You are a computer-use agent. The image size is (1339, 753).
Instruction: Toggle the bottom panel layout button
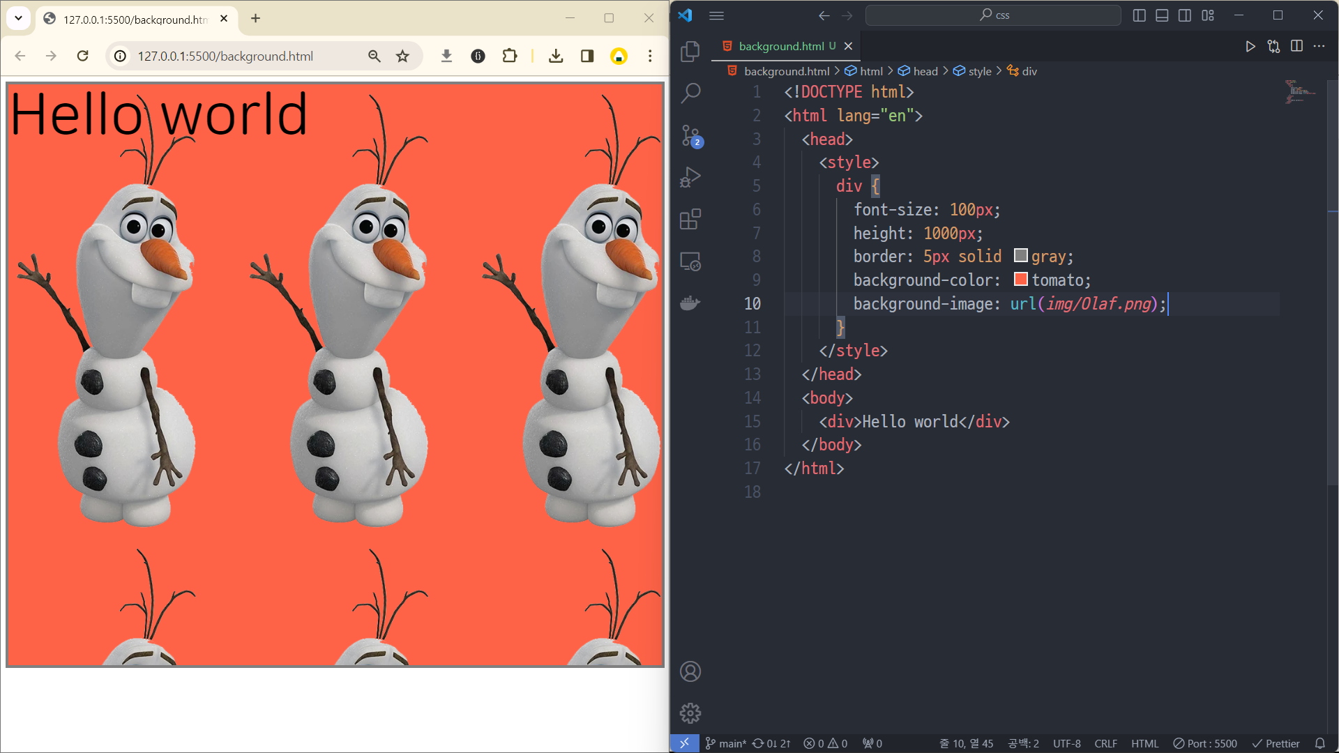tap(1162, 15)
